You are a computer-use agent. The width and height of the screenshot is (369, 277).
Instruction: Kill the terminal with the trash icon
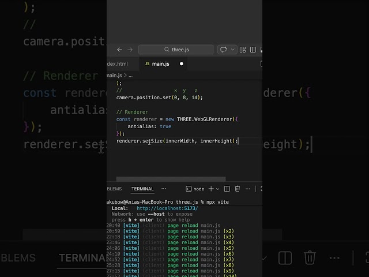(237, 189)
